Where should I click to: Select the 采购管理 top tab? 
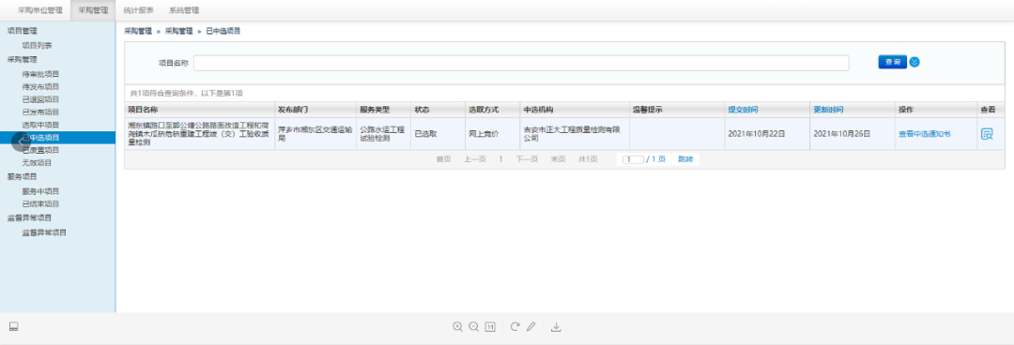point(93,10)
